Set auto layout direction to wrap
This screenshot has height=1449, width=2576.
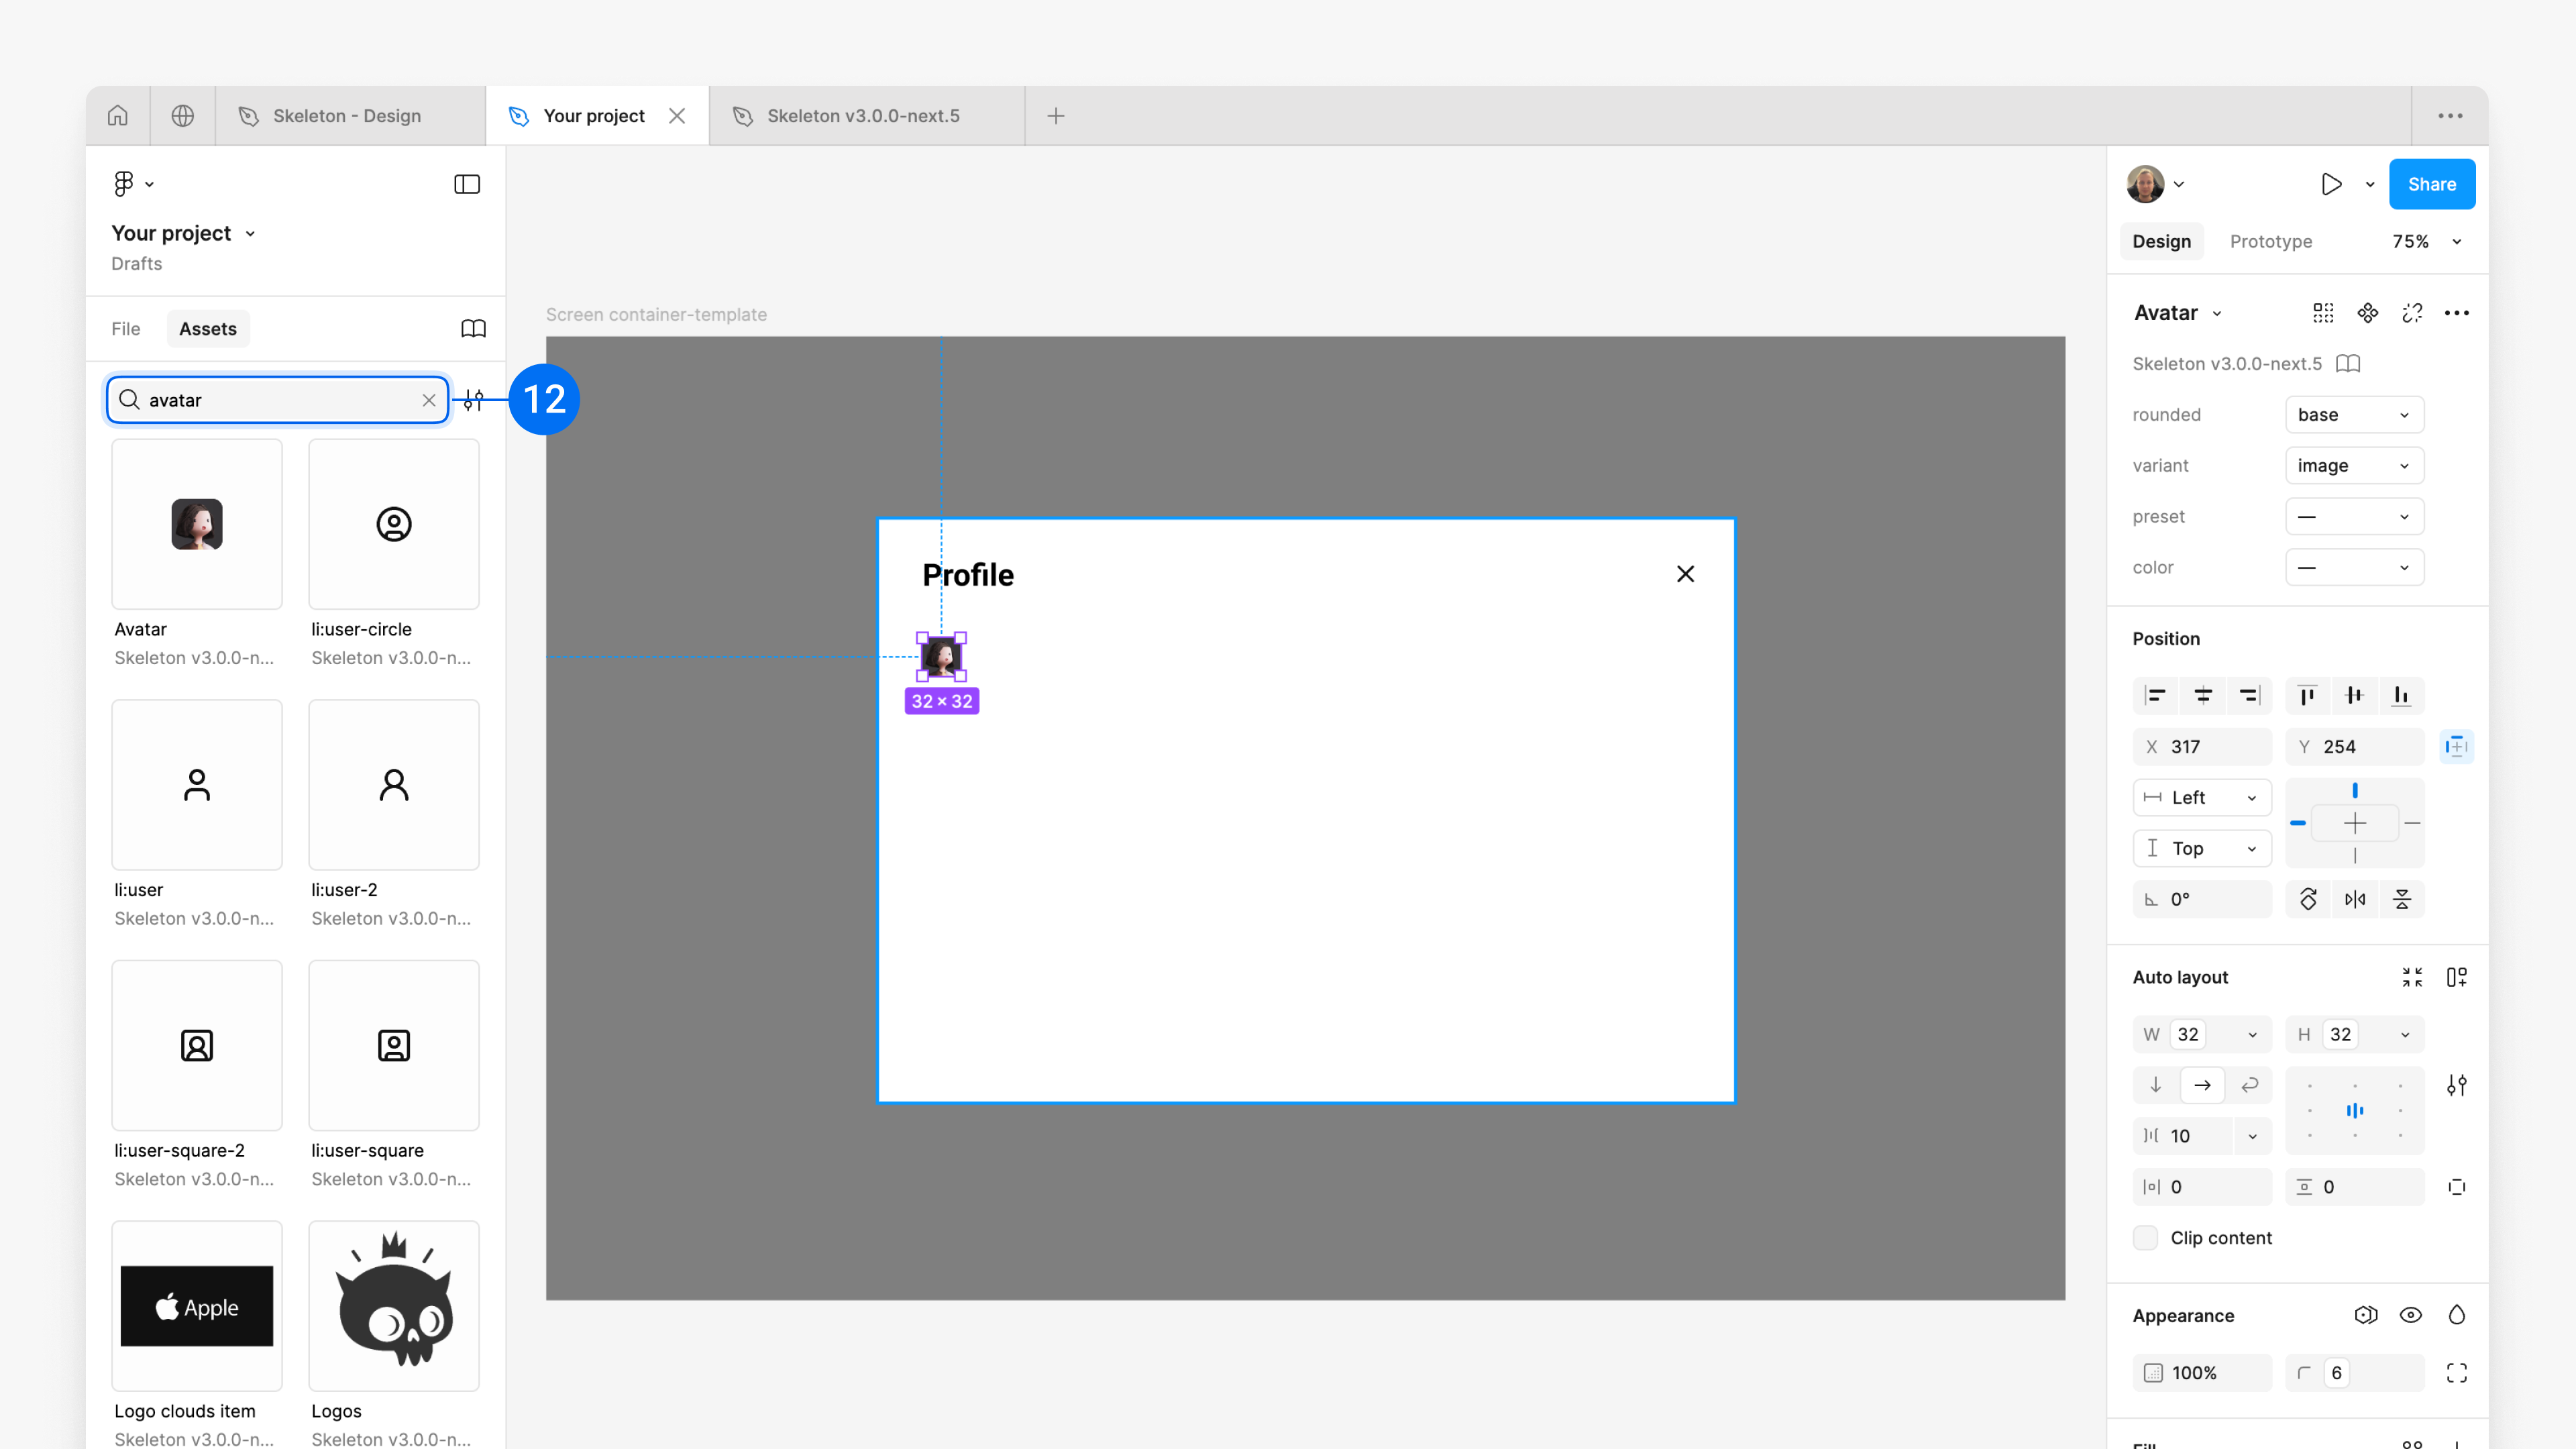[x=2250, y=1085]
